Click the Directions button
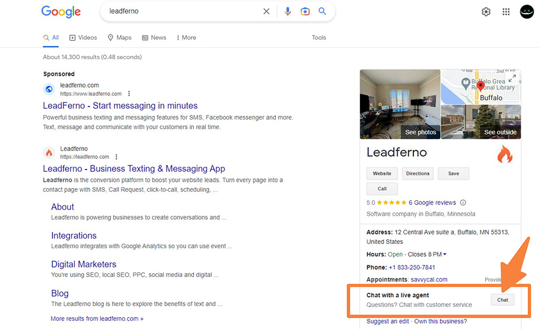The width and height of the screenshot is (539, 329). (x=418, y=173)
